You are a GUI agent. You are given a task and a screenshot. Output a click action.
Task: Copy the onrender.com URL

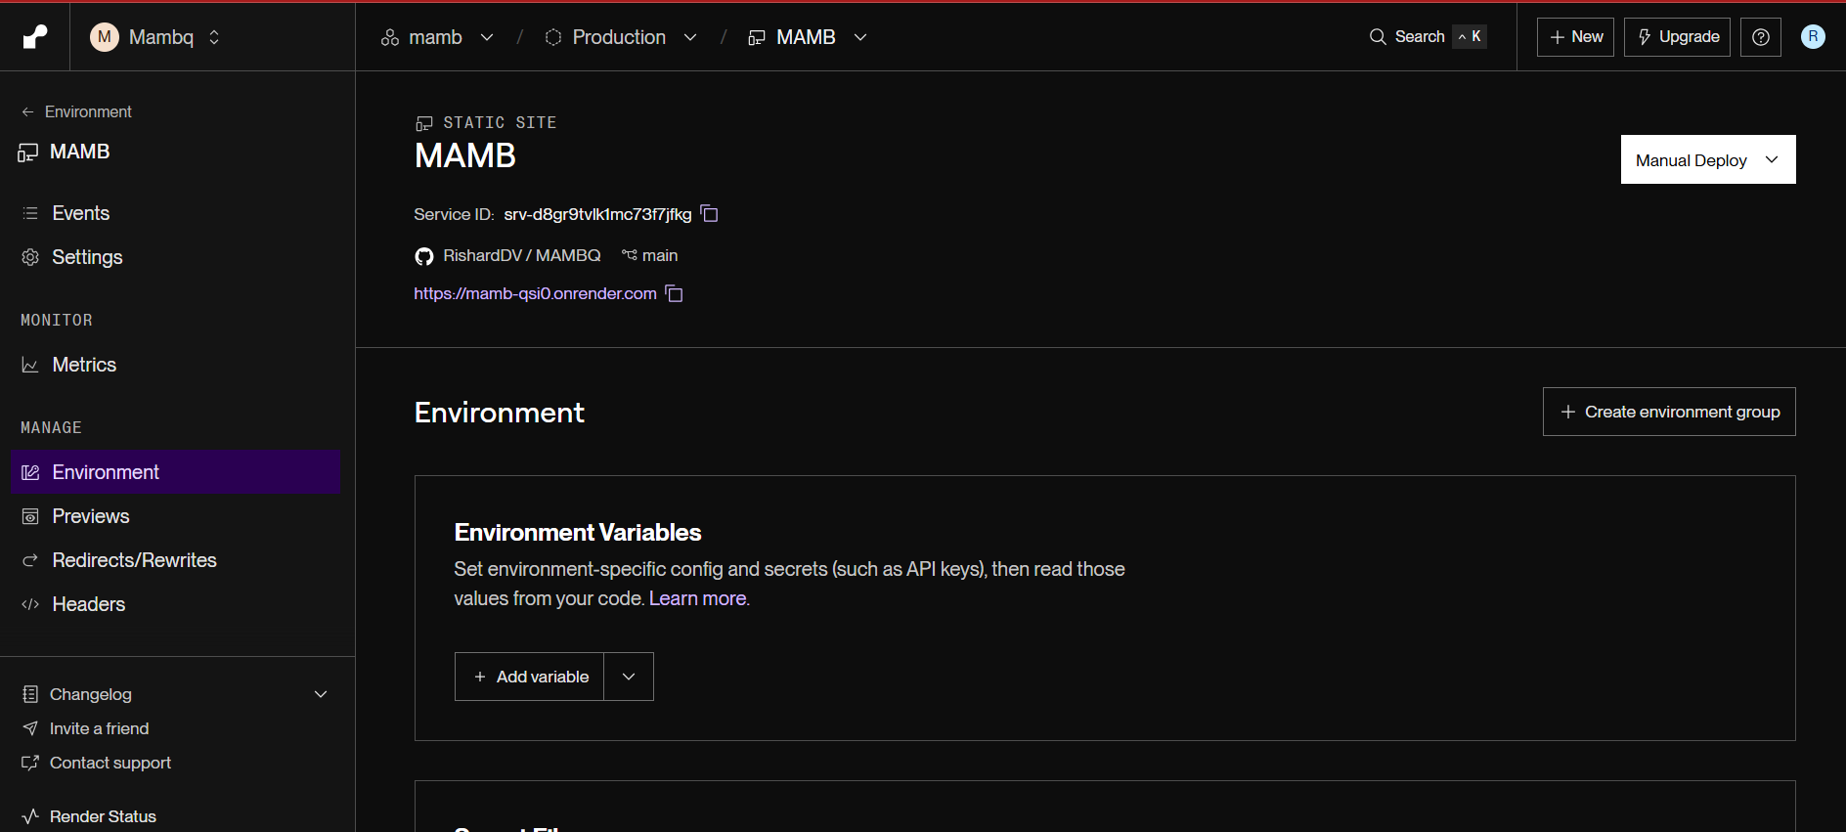pyautogui.click(x=674, y=293)
